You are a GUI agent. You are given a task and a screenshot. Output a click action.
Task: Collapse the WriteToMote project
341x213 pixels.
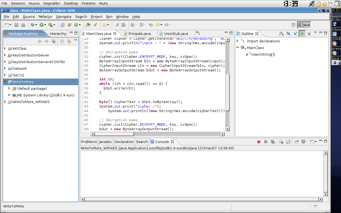point(5,82)
